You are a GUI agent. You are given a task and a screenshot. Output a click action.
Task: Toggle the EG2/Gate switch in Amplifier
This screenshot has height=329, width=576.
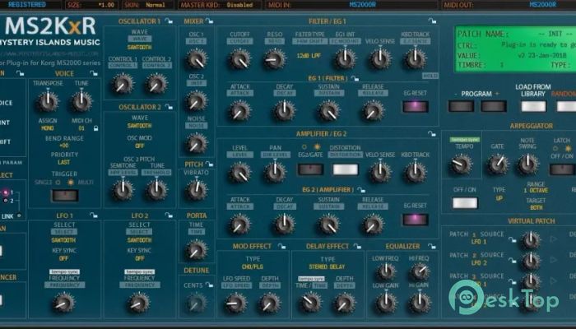tap(309, 170)
